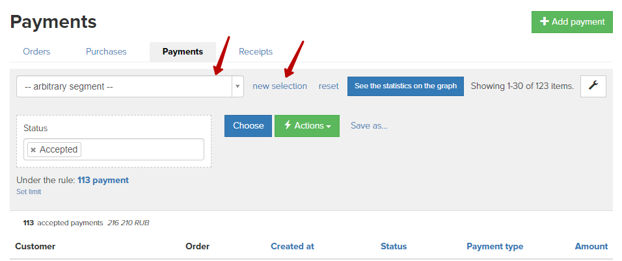Click the reset link
This screenshot has height=261, width=622.
pyautogui.click(x=329, y=86)
